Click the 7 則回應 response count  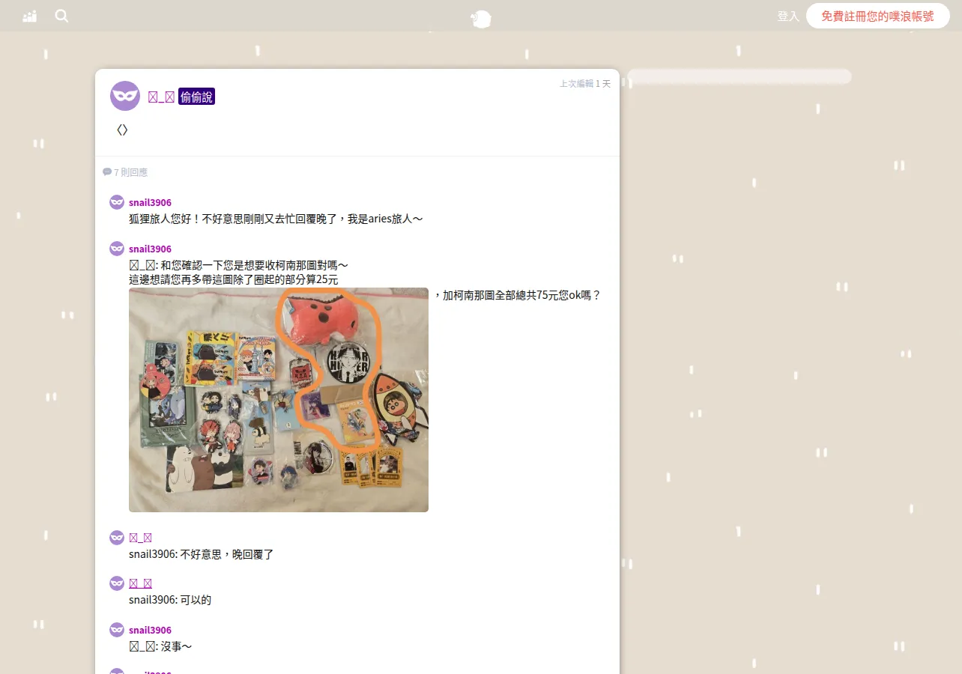pos(130,172)
